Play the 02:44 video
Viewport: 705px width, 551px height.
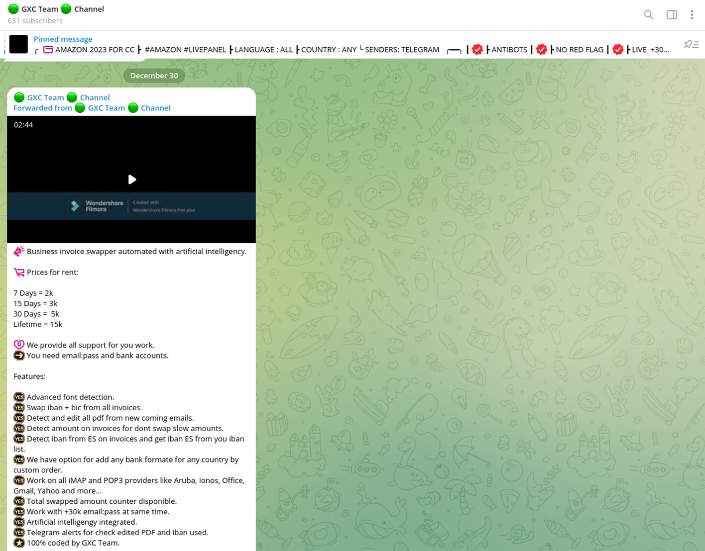pyautogui.click(x=132, y=180)
